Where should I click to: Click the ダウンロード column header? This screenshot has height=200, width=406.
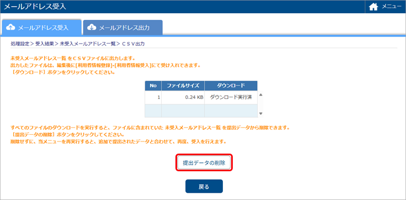coord(231,86)
